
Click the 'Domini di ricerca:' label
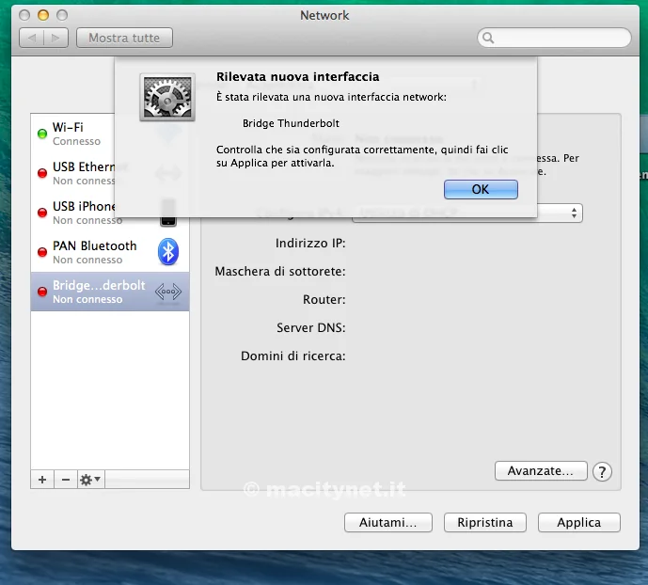click(x=293, y=356)
